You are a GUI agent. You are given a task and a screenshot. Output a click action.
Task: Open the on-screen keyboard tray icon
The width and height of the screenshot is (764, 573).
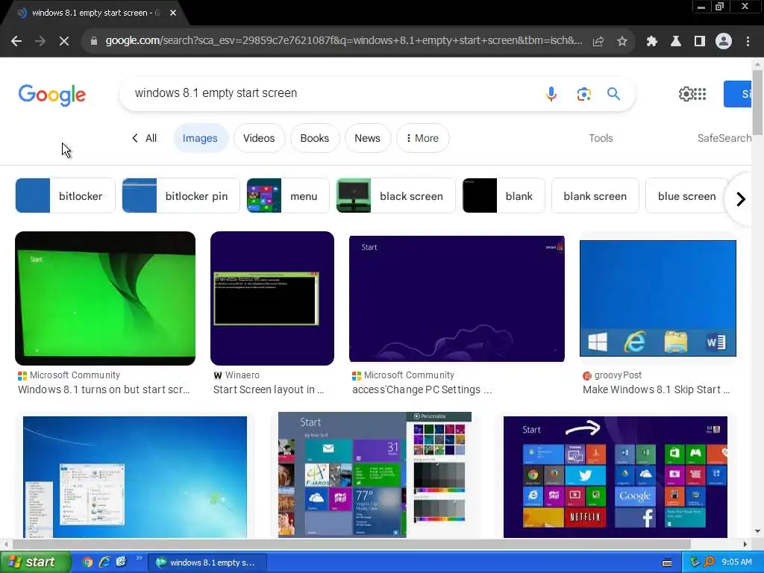point(667,563)
